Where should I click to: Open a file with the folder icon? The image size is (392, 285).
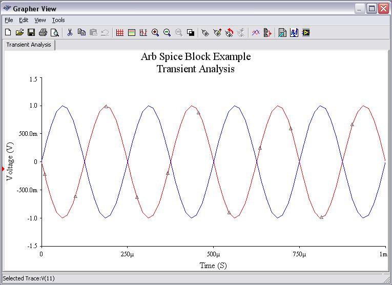pos(19,33)
